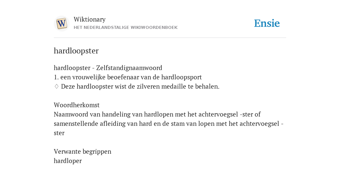
Task: Click the related term 'hardloper'
Action: [68, 161]
